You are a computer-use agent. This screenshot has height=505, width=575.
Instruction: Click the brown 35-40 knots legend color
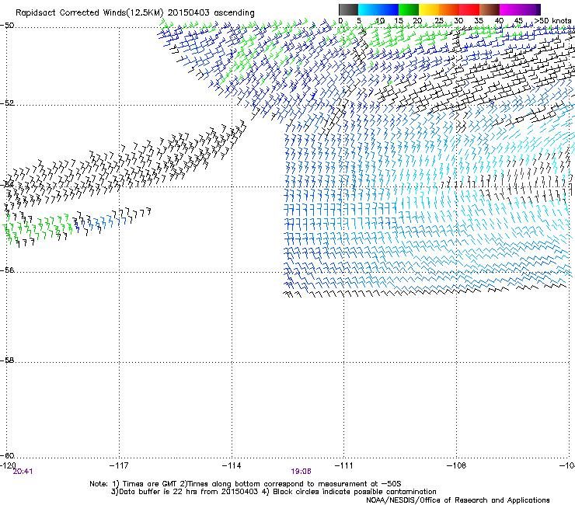(x=490, y=9)
